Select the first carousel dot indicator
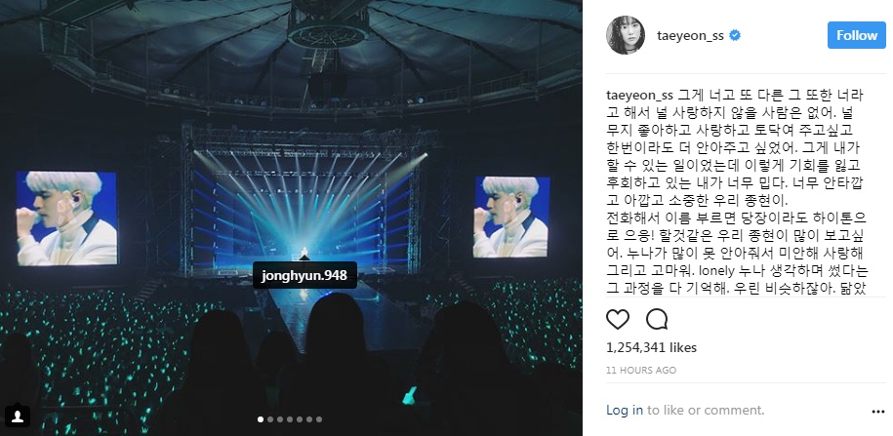Viewport: 893px width, 436px height. (x=261, y=419)
